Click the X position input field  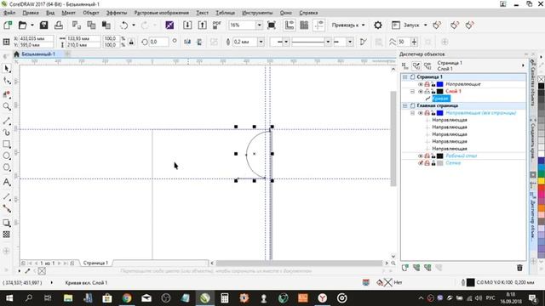coord(36,38)
